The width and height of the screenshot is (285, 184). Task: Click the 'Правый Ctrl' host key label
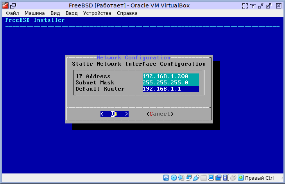[259, 178]
